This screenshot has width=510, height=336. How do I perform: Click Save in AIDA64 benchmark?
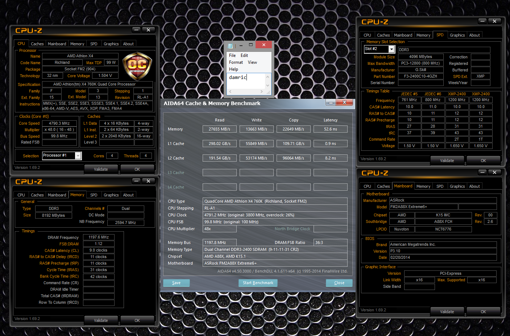click(176, 283)
